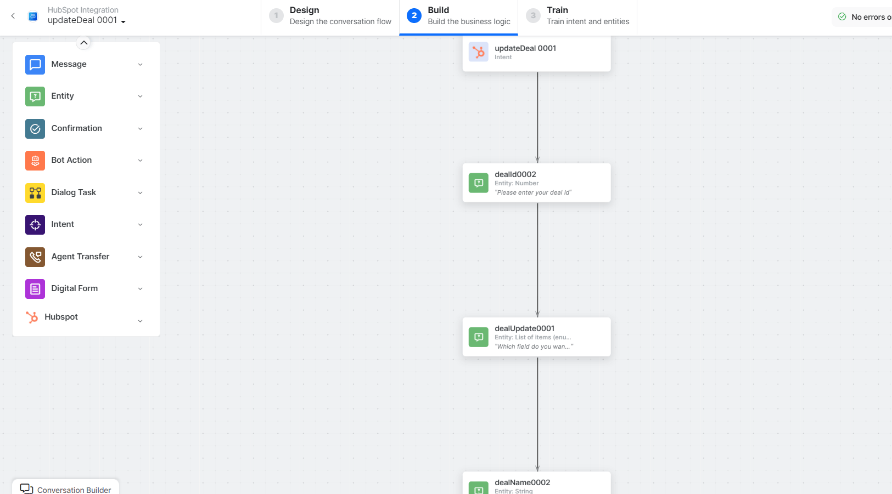892x494 pixels.
Task: Click the yellow Dialog Task icon
Action: (35, 193)
